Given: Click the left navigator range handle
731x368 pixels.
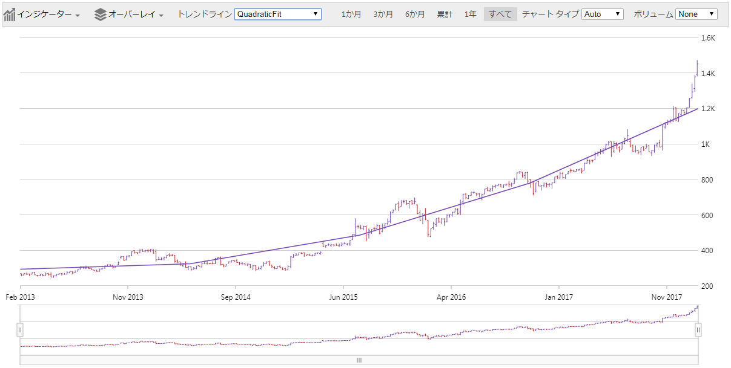Looking at the screenshot, I should (21, 330).
